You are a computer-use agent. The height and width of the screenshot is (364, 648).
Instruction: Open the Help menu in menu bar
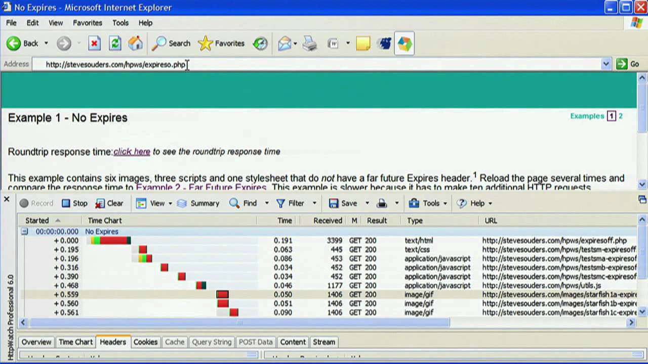(x=145, y=23)
